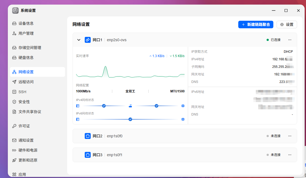Click the 未连接 status of 网口3

[x=274, y=155]
